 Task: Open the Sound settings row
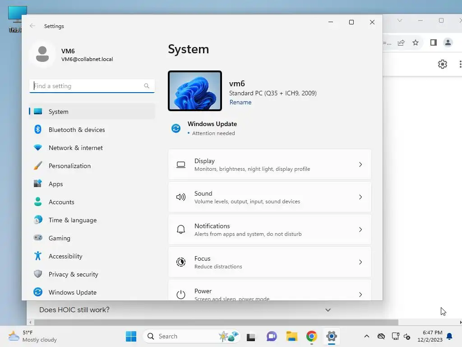pos(270,197)
